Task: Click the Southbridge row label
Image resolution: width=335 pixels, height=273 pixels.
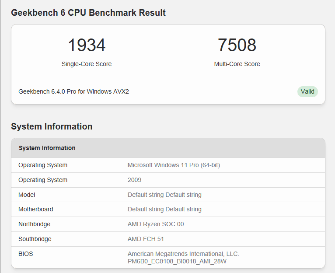Action: (x=35, y=239)
